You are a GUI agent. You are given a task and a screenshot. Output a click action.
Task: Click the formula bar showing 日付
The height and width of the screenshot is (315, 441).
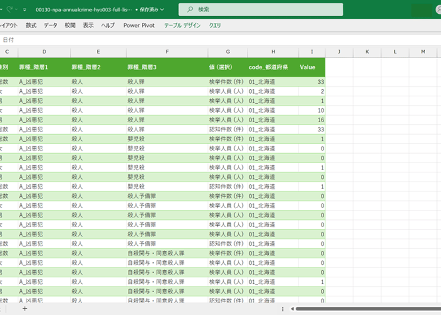click(220, 40)
